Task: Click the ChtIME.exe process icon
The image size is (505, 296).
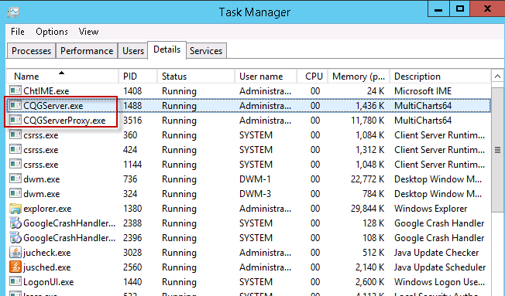Action: (x=15, y=90)
